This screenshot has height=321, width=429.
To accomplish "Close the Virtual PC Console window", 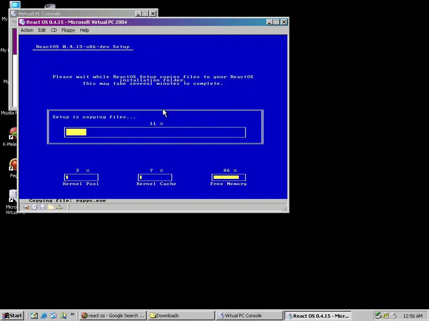I will 153,14.
